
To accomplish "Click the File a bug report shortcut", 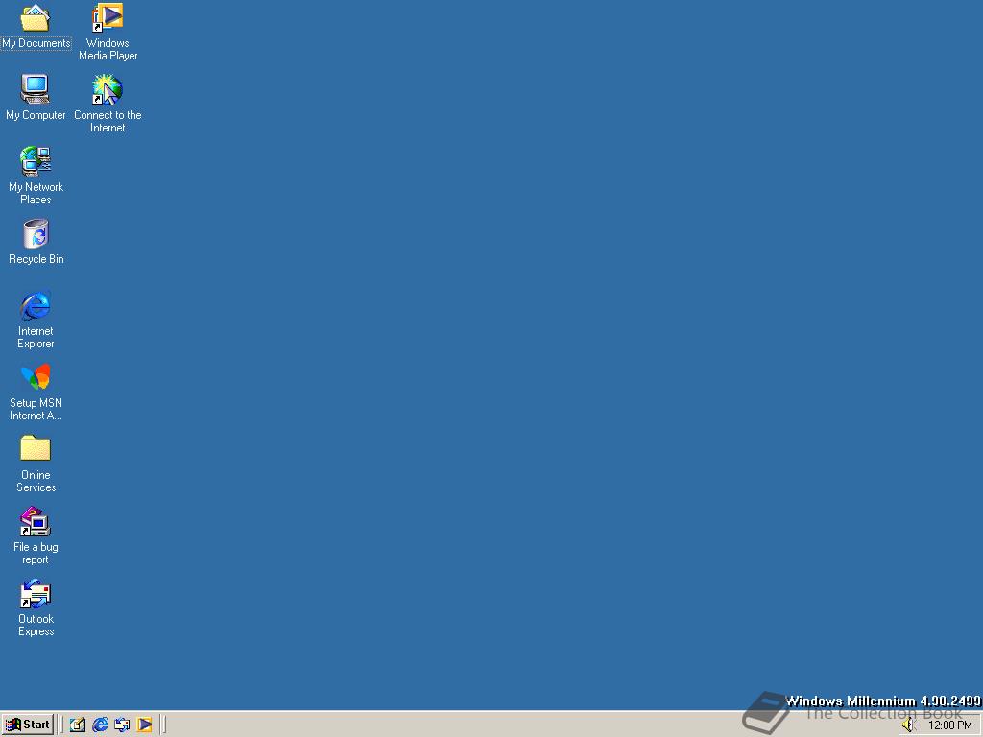I will point(36,535).
